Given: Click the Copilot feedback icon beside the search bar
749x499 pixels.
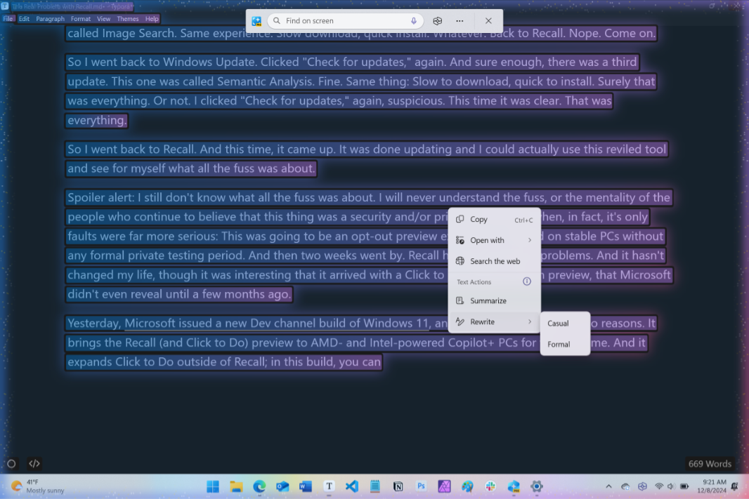Looking at the screenshot, I should click(x=437, y=20).
